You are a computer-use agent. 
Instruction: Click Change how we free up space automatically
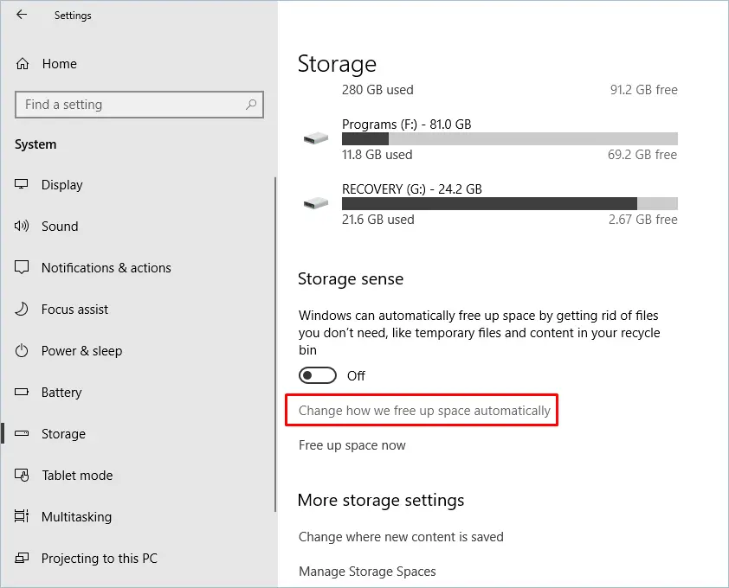[424, 411]
